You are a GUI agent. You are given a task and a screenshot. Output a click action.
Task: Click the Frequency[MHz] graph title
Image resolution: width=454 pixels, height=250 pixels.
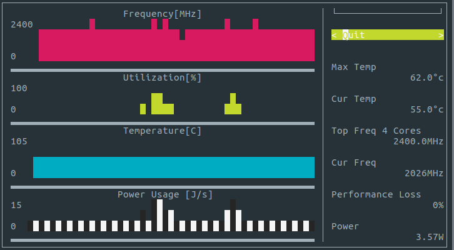163,14
